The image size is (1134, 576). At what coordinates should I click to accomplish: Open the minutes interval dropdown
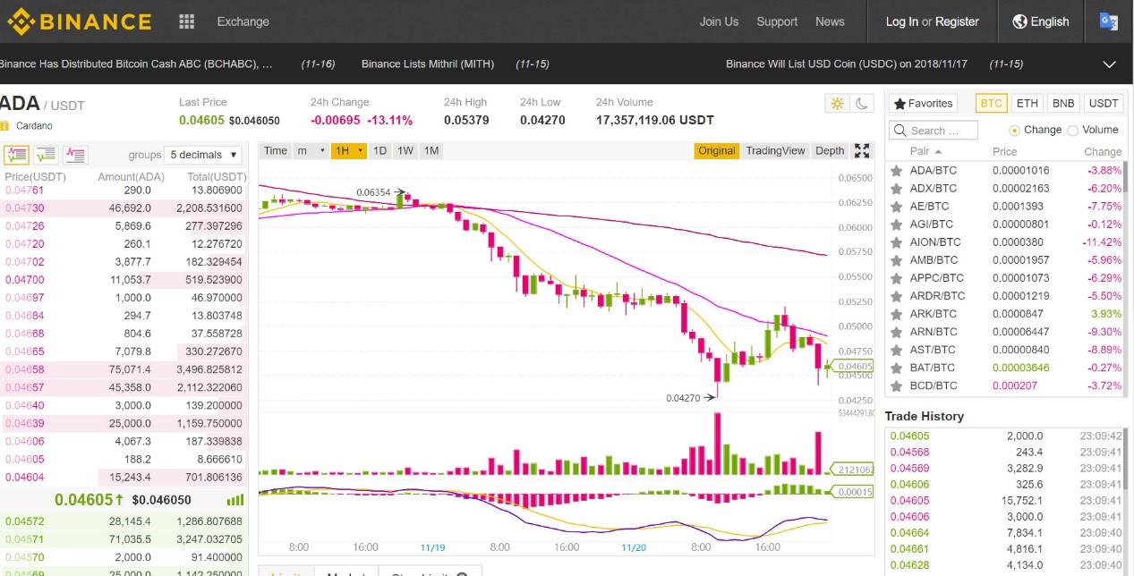pyautogui.click(x=311, y=151)
